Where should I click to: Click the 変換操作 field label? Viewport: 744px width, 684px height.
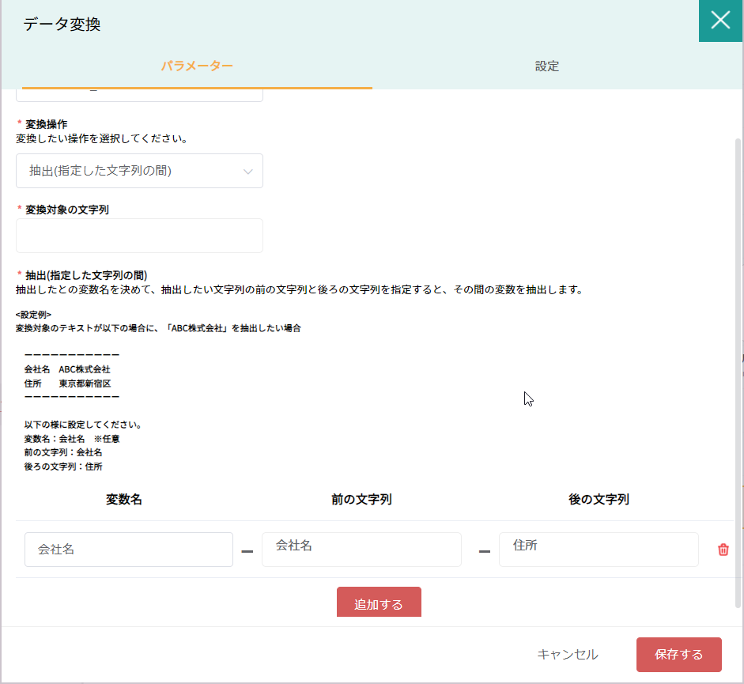click(47, 124)
